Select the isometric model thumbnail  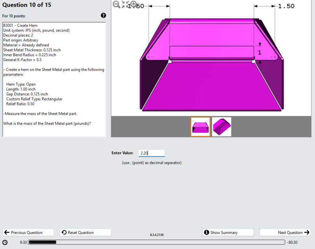[x=221, y=127]
